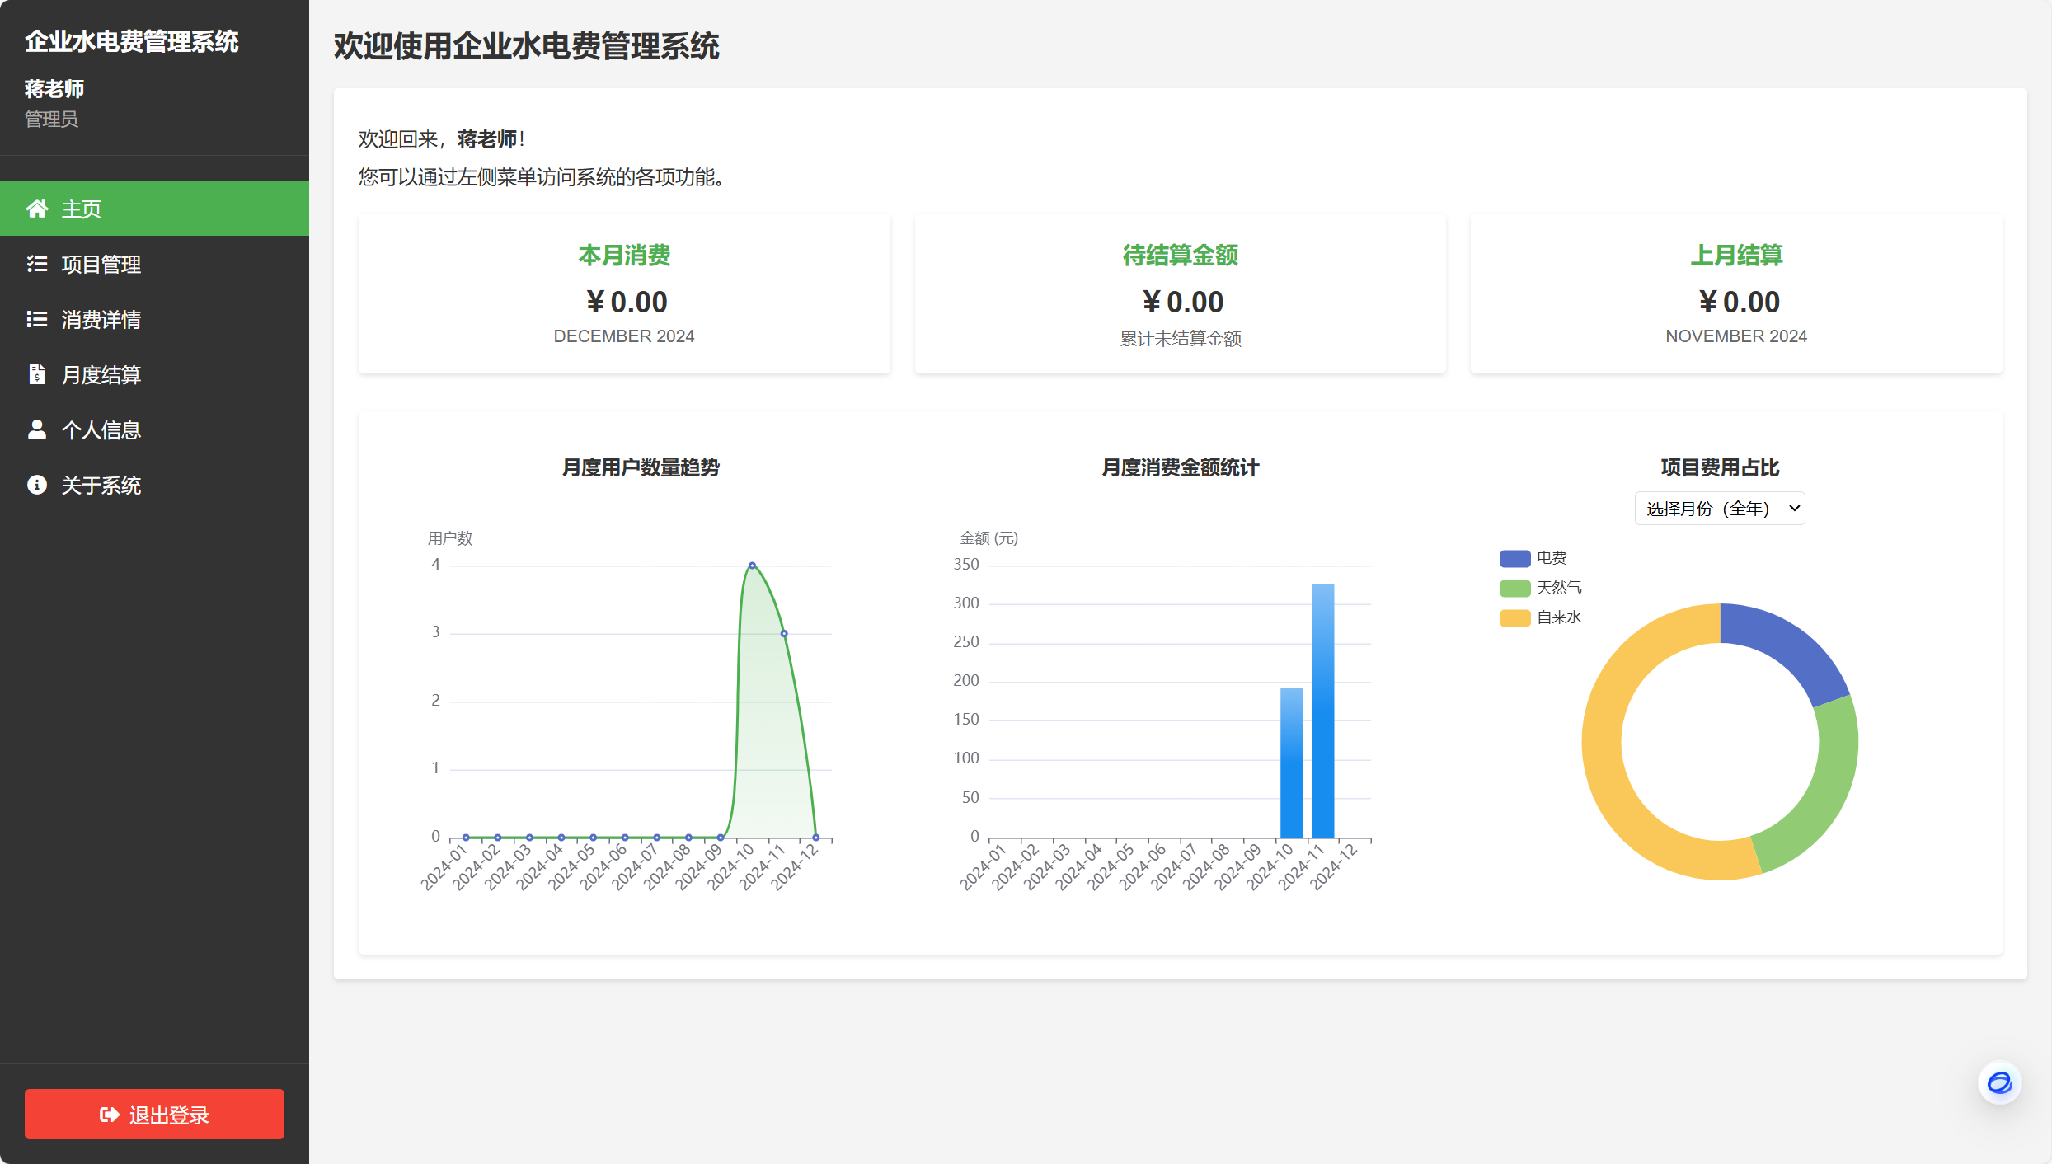
Task: Click the 本月消费 card heading
Action: [624, 256]
